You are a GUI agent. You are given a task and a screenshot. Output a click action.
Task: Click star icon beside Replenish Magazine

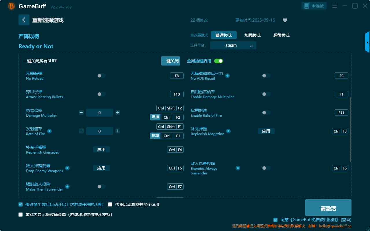[x=228, y=131]
